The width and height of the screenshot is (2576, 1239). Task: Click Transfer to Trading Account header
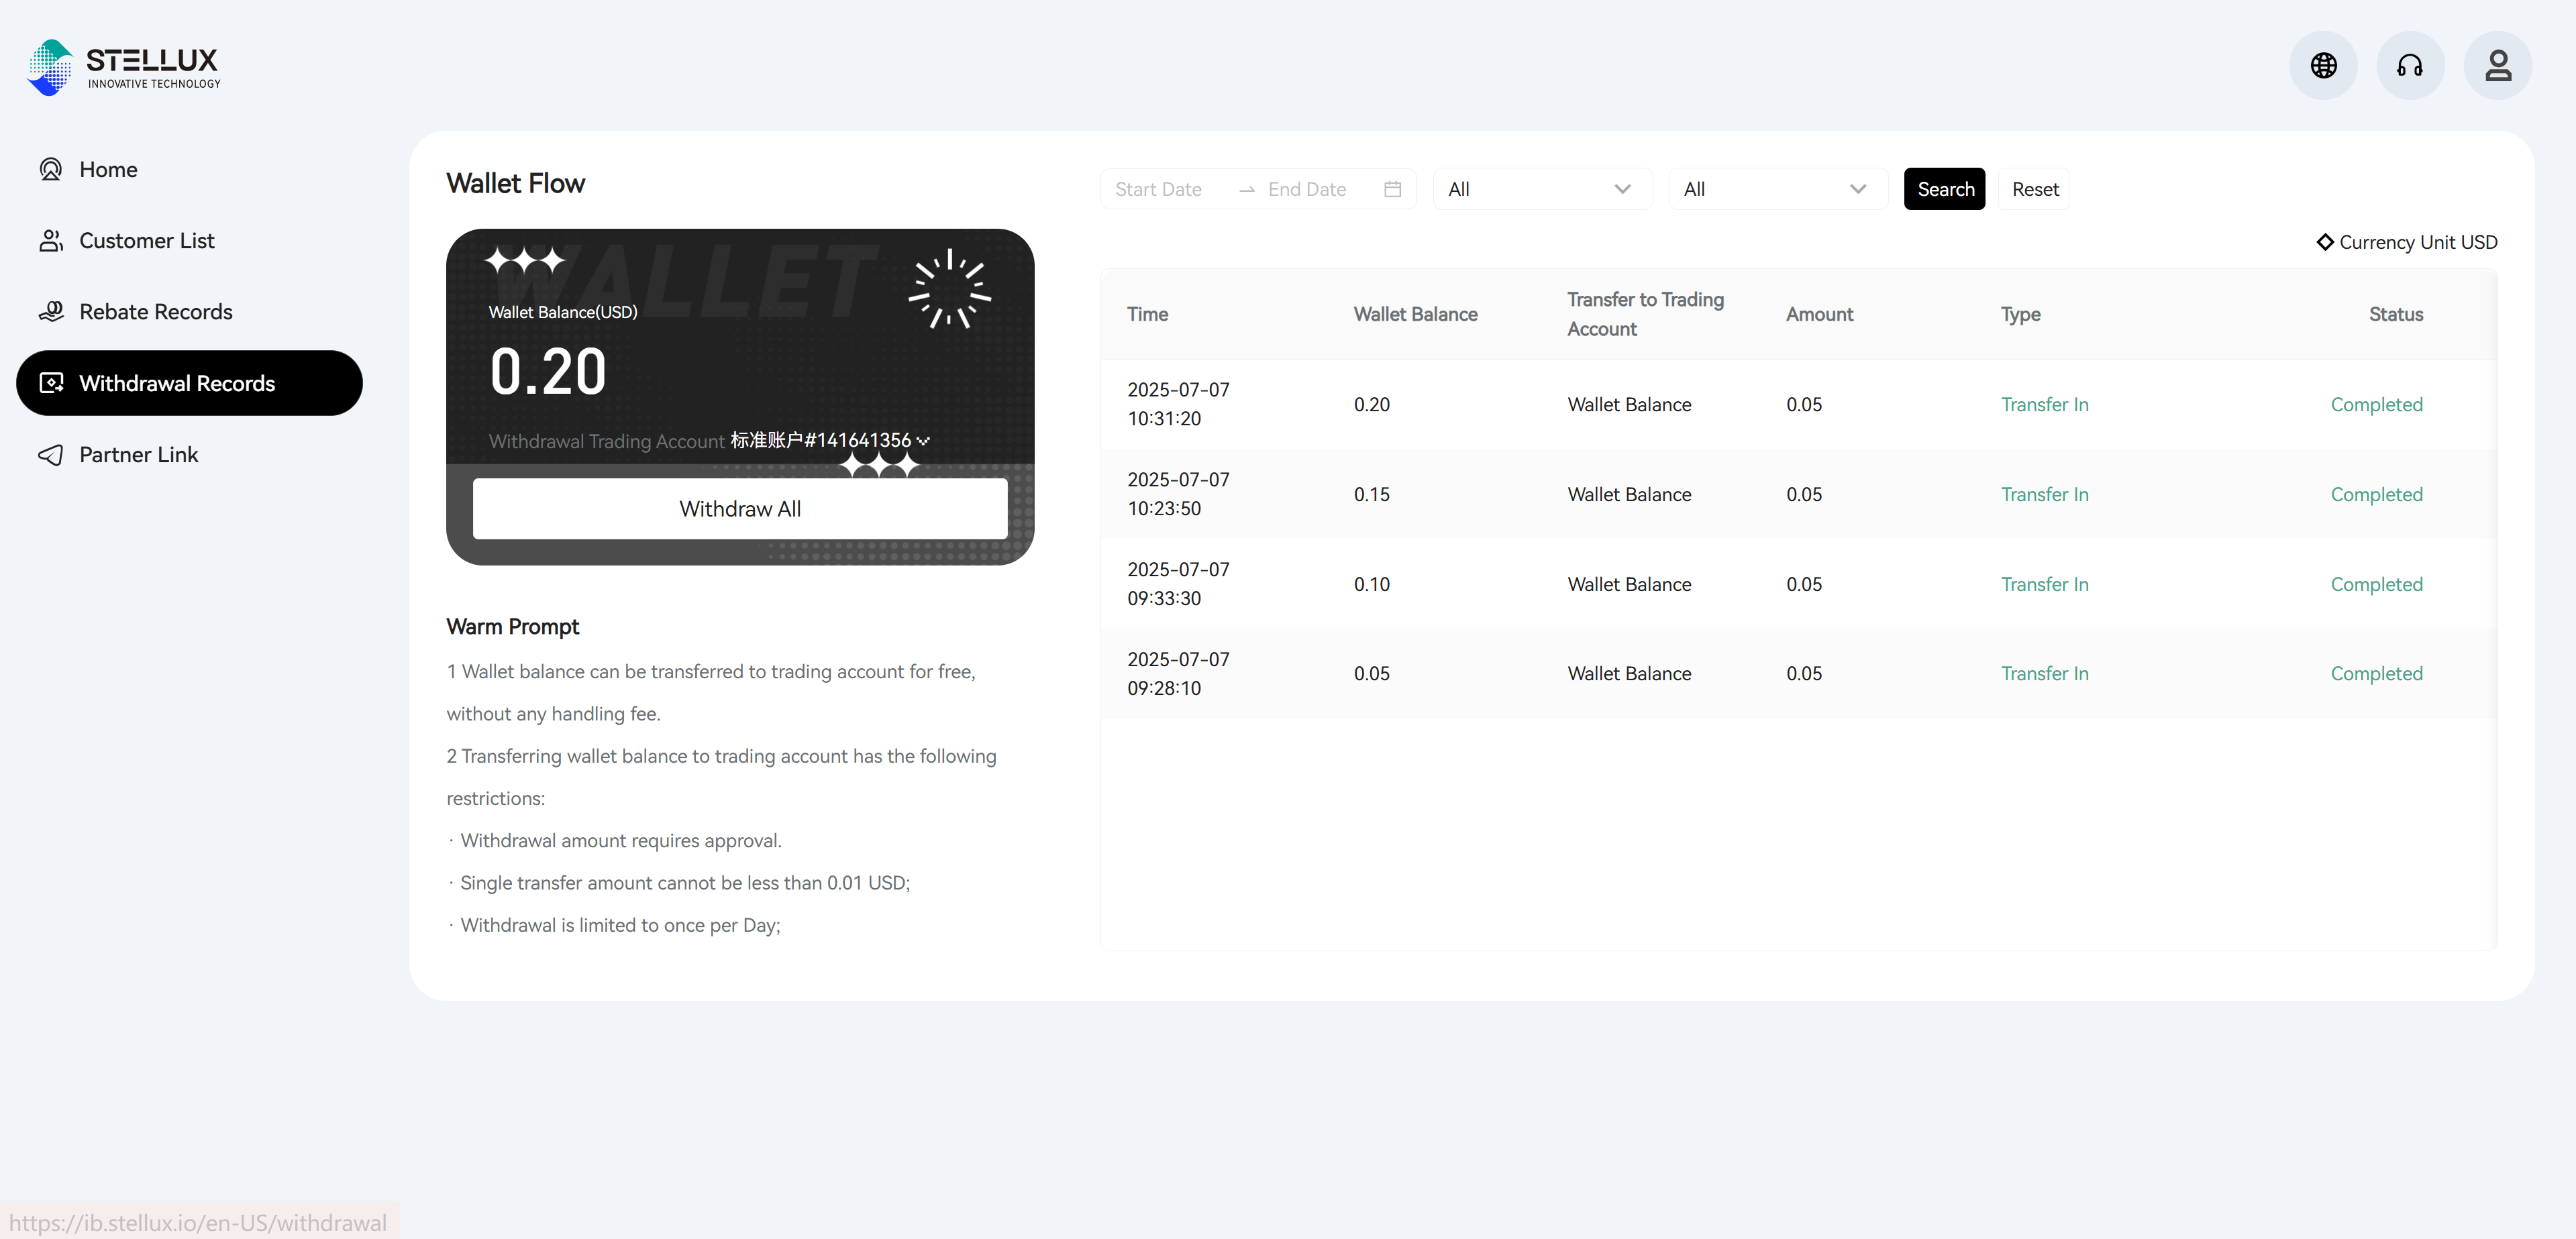pos(1645,314)
